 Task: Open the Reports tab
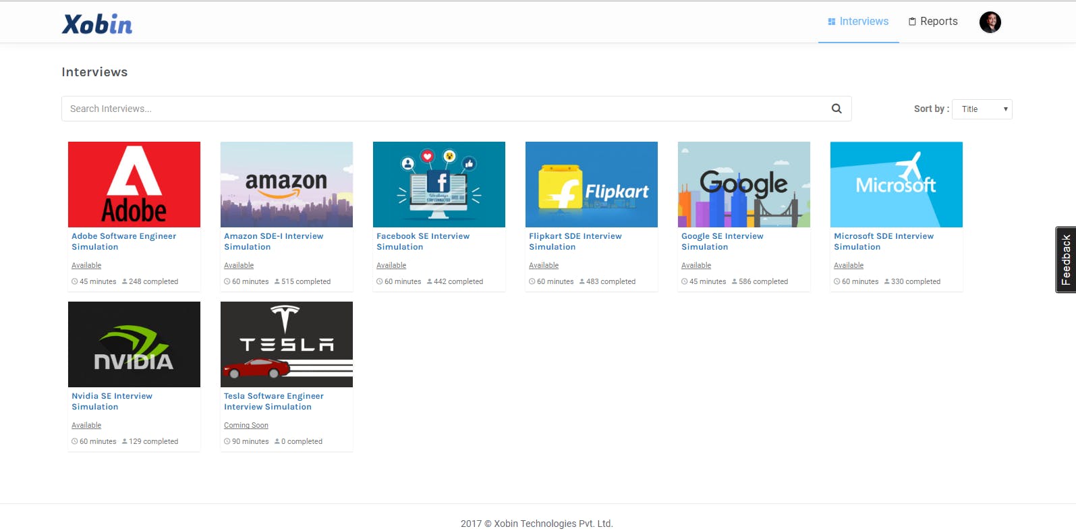tap(933, 22)
